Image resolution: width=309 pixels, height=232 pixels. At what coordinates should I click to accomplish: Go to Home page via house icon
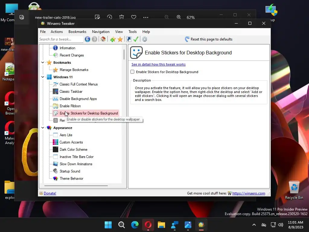[x=103, y=39]
